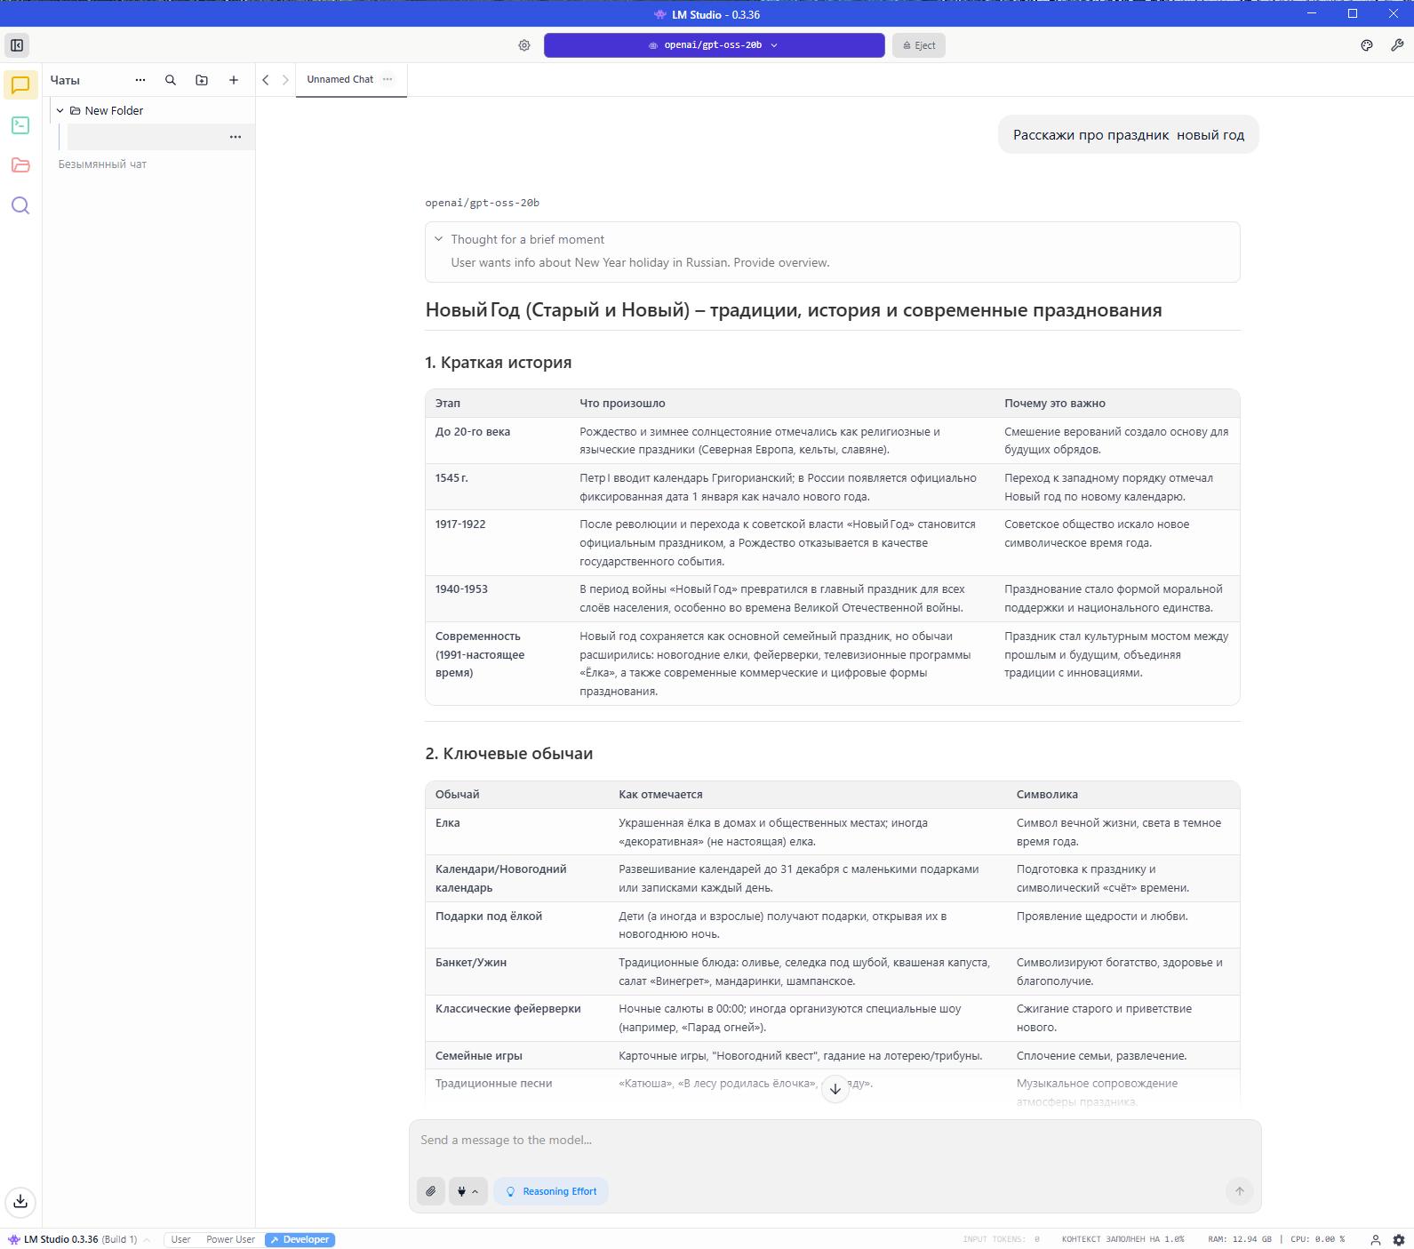Switch to User mode
The image size is (1414, 1249).
[180, 1239]
